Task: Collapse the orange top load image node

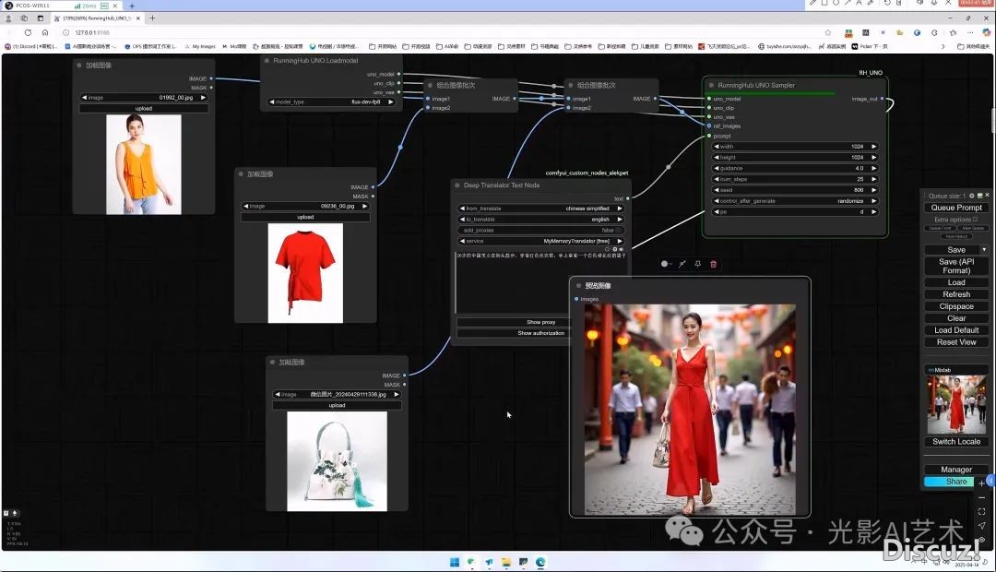Action: pyautogui.click(x=79, y=65)
